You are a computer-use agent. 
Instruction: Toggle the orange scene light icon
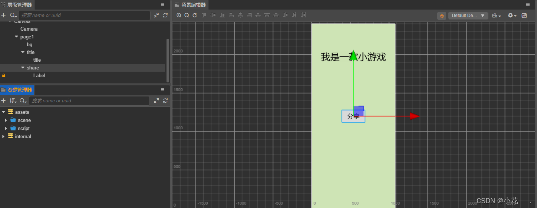click(442, 16)
